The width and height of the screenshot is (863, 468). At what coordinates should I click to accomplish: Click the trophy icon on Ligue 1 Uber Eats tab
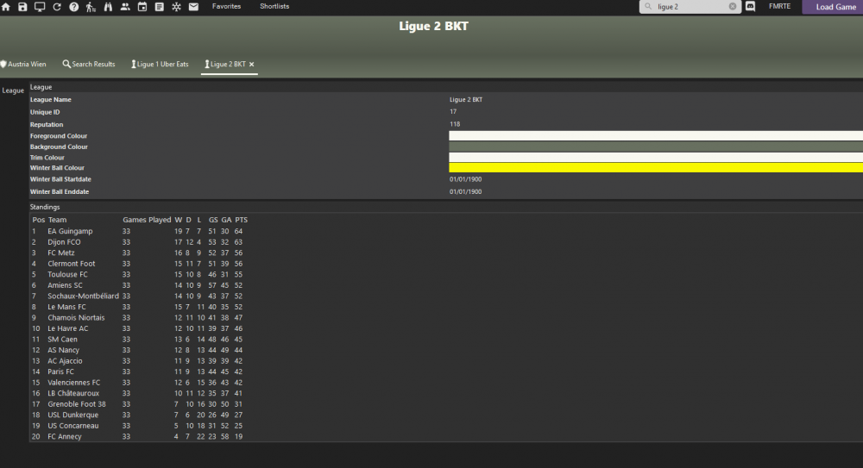click(133, 65)
